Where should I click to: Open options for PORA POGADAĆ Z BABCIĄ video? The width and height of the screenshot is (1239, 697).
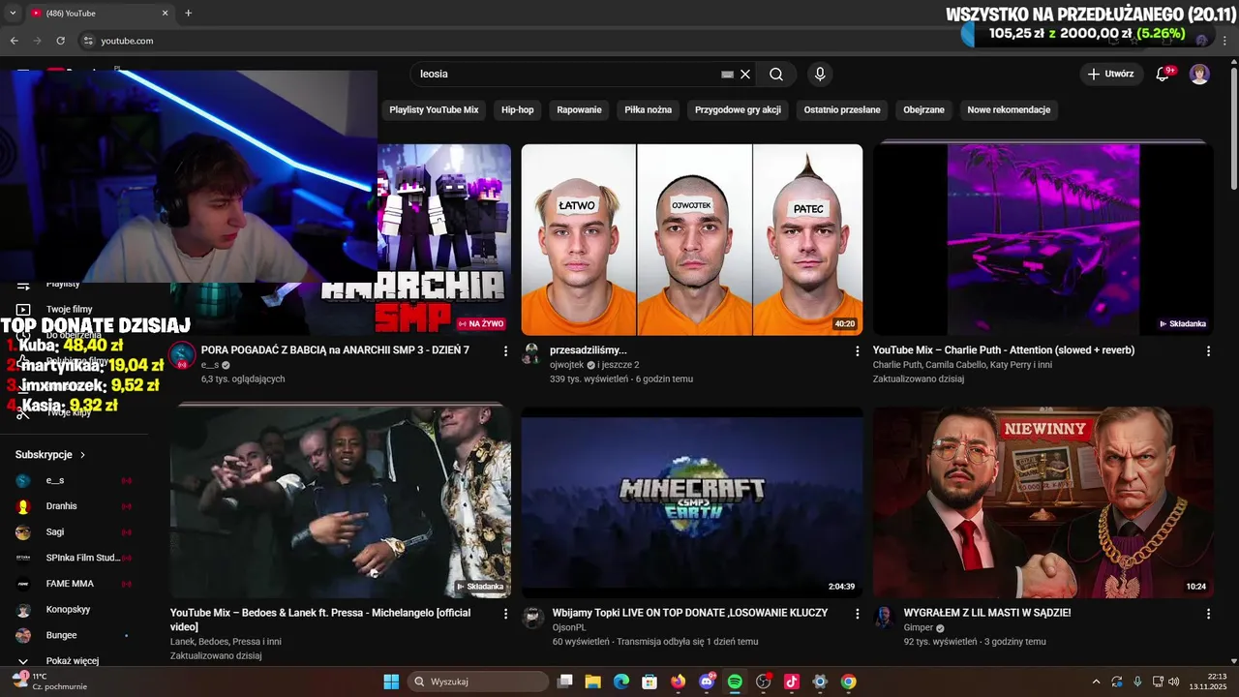tap(505, 350)
